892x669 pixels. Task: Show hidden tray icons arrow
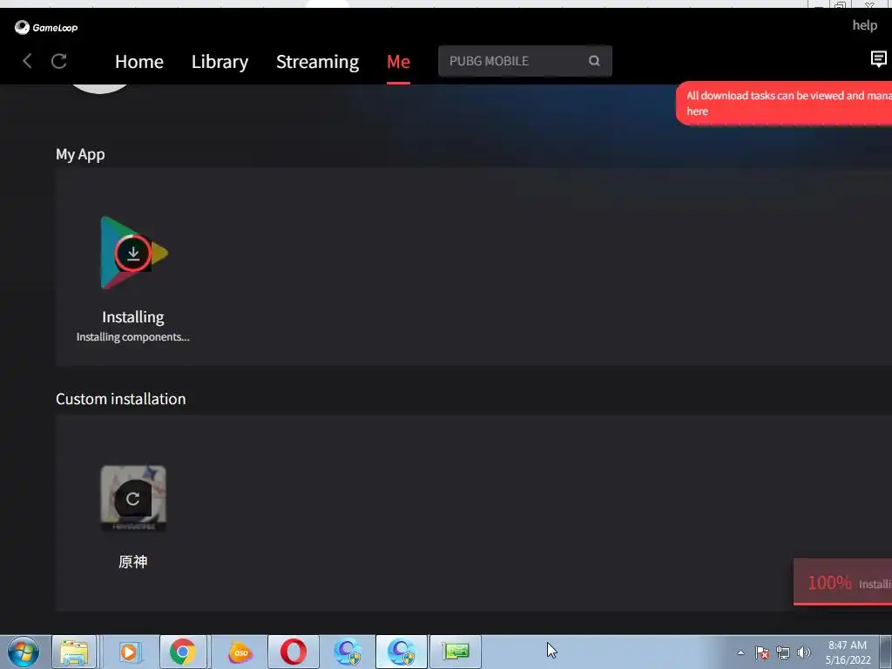pos(740,652)
